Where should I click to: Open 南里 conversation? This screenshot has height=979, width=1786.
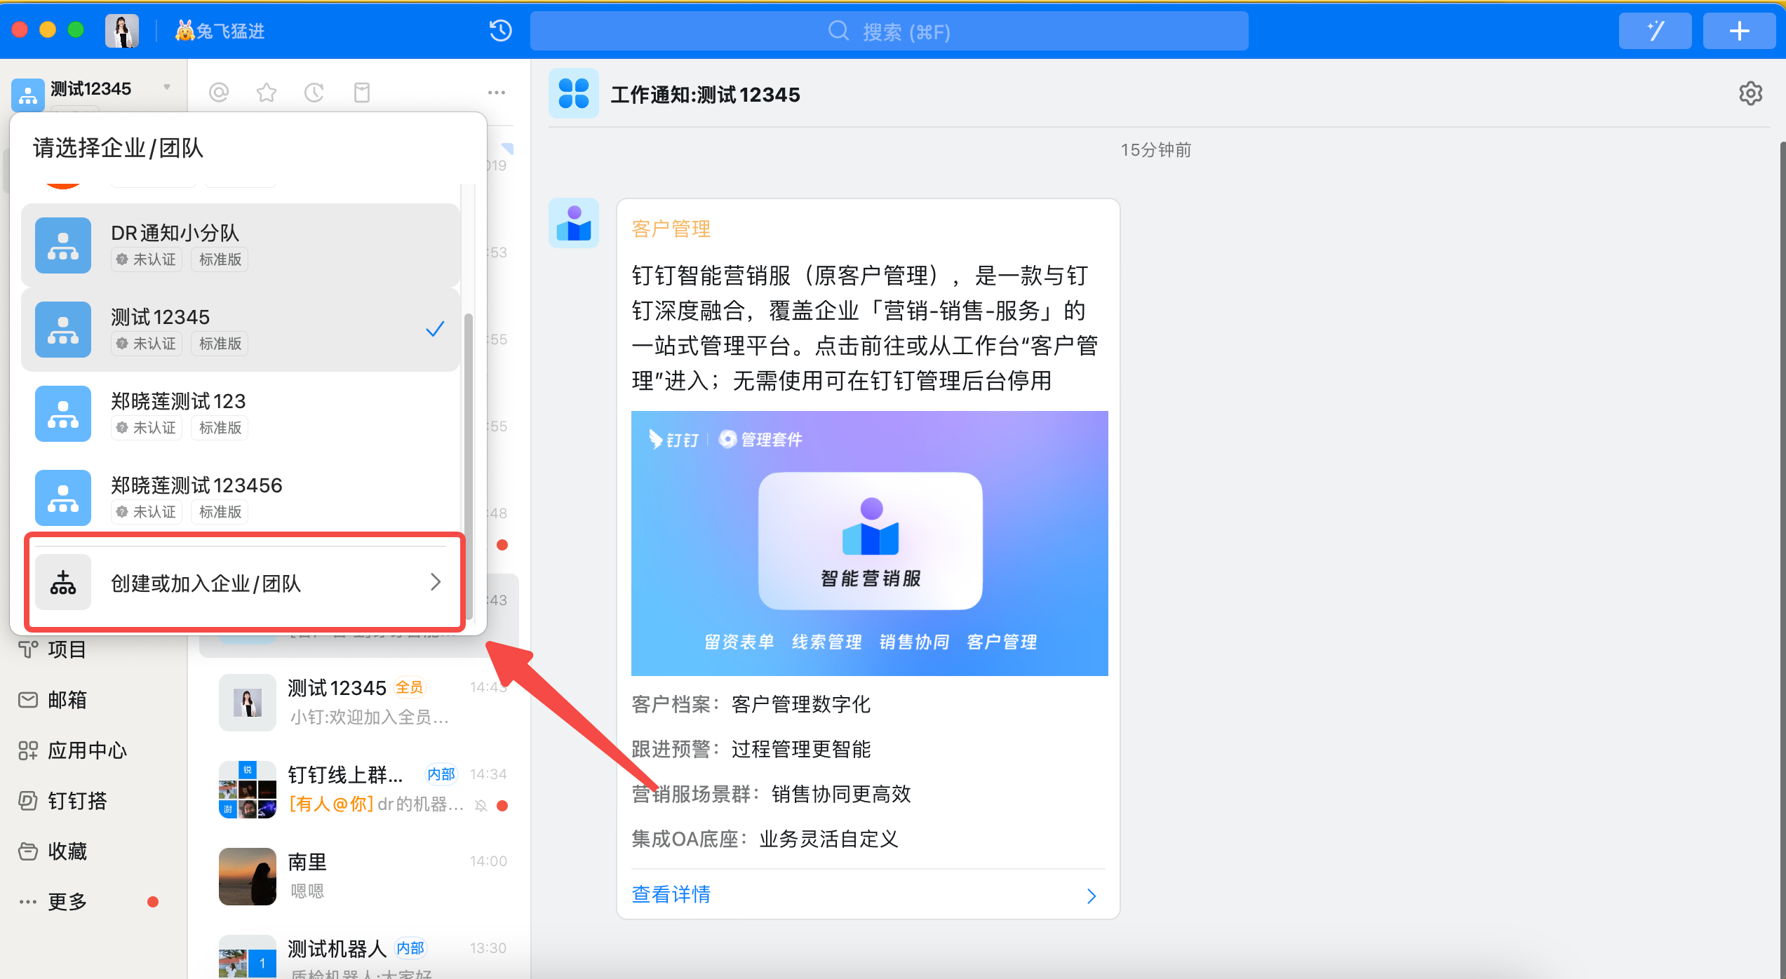click(x=359, y=877)
